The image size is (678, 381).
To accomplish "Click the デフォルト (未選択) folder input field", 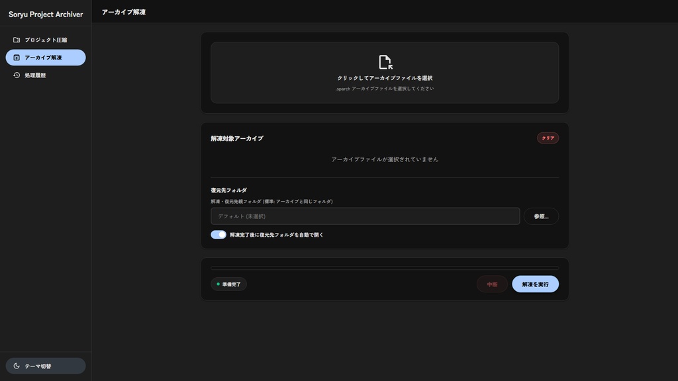I will pos(365,216).
